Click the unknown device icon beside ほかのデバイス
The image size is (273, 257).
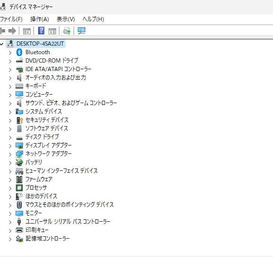[19, 196]
